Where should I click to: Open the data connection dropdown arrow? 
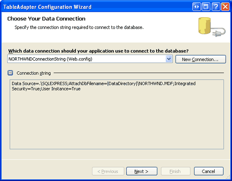coord(169,59)
